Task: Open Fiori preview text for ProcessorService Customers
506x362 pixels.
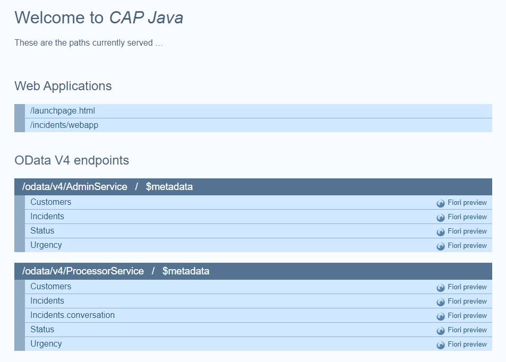Action: (x=467, y=287)
